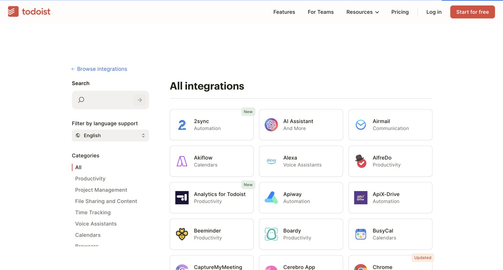Click the Analytics for Todoist icon
503x270 pixels.
(182, 198)
